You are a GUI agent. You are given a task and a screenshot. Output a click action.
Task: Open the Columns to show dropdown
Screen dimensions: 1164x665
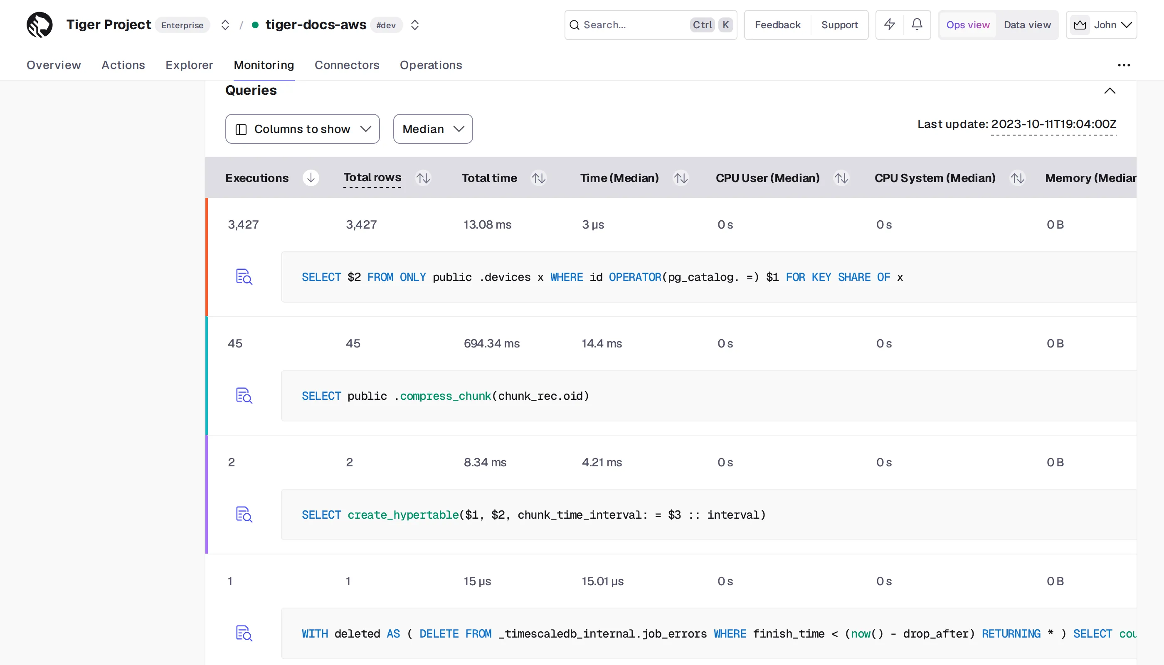(x=302, y=129)
